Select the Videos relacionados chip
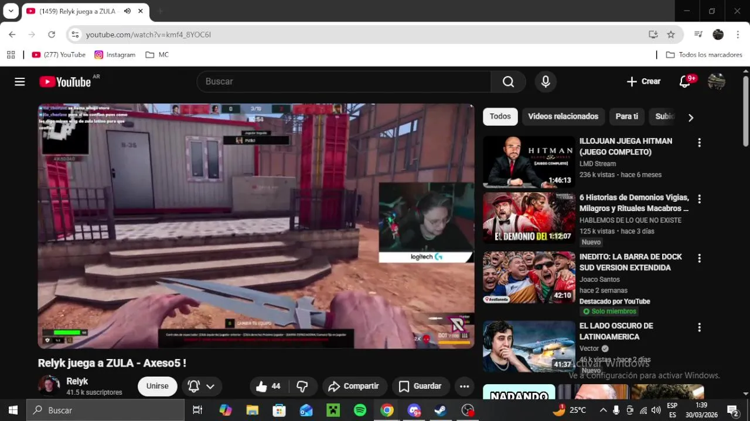Image resolution: width=750 pixels, height=421 pixels. tap(563, 116)
